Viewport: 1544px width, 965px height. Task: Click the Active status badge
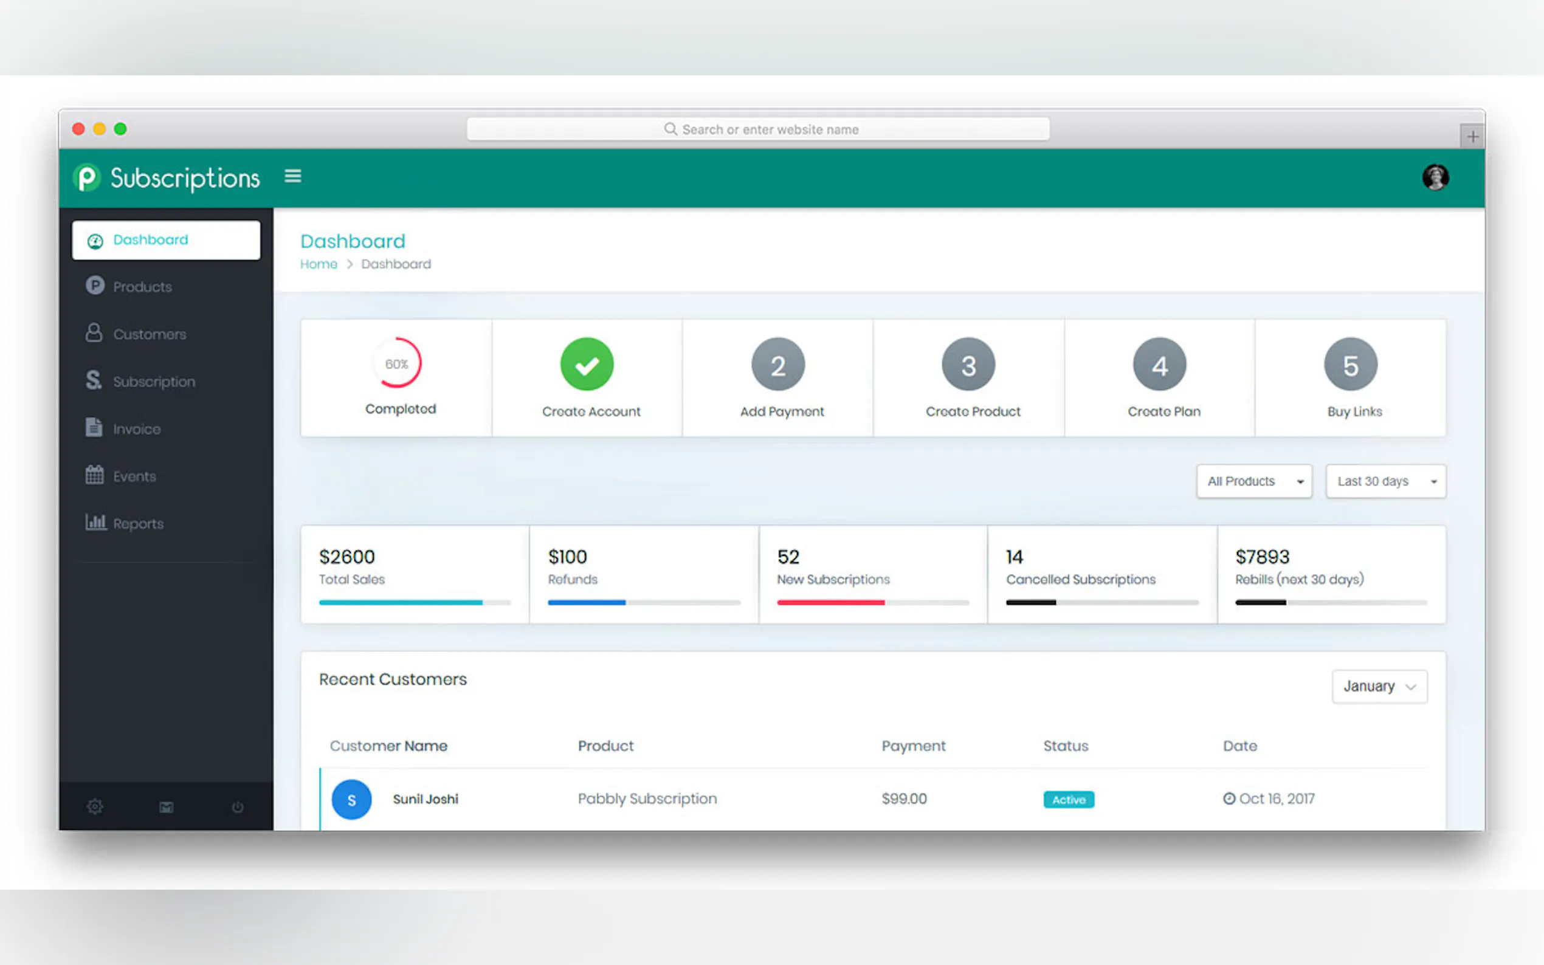(x=1069, y=800)
